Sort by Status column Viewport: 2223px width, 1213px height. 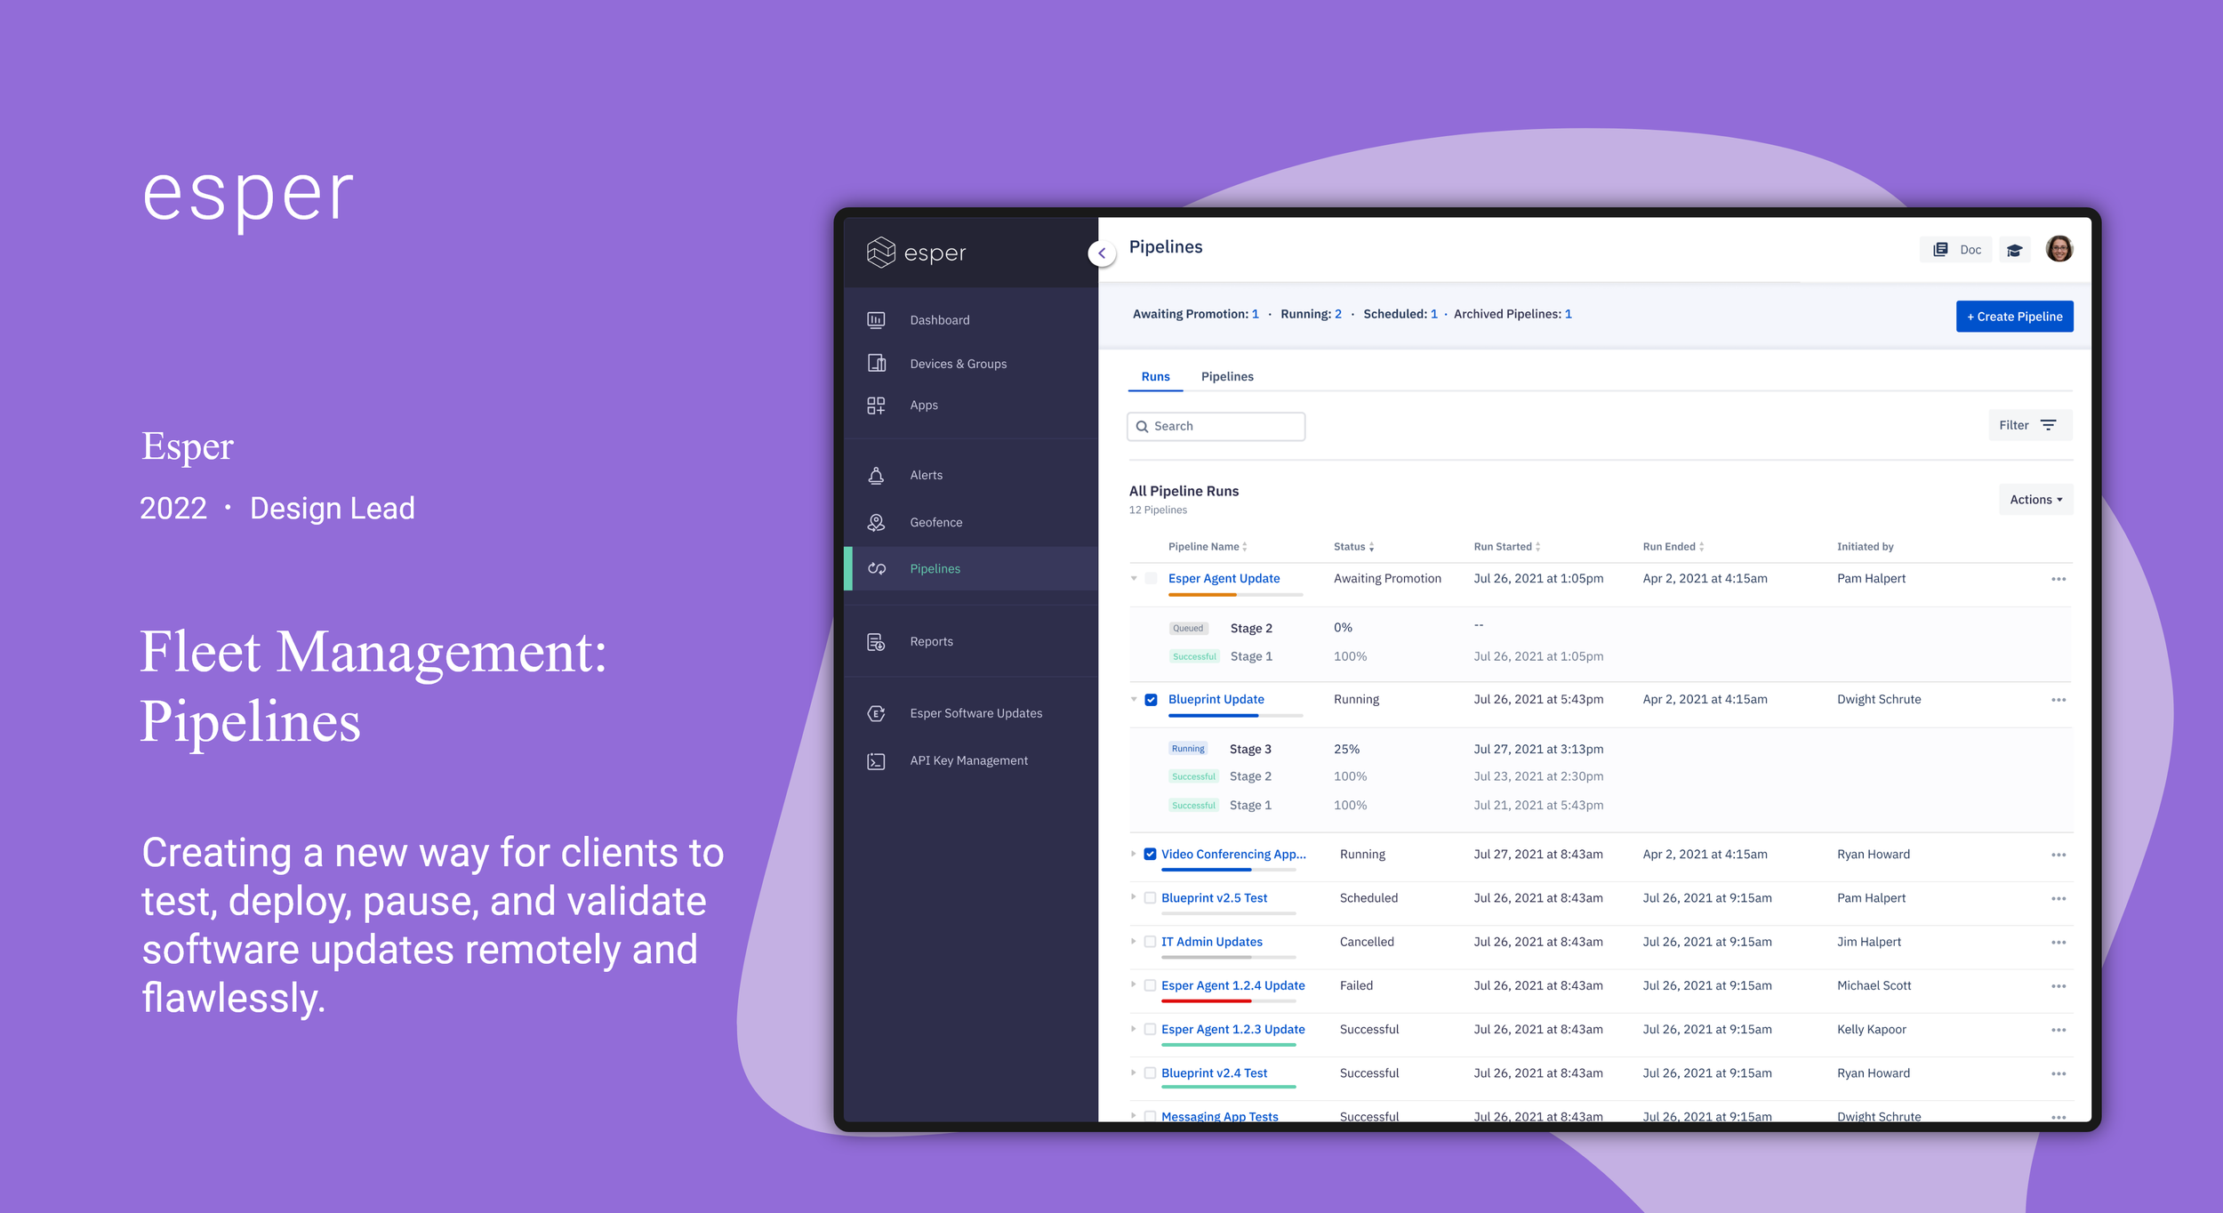point(1371,547)
